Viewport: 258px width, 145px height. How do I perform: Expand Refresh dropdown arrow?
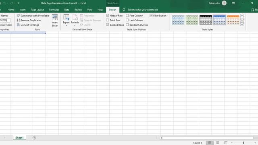75,26
